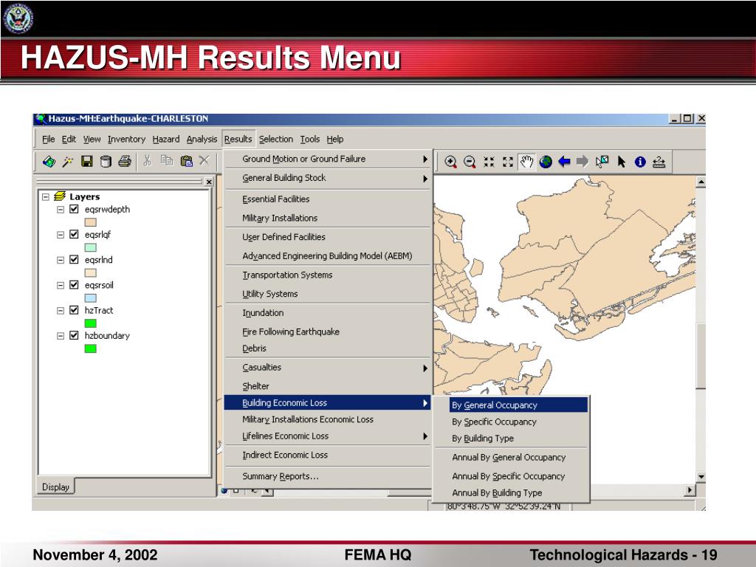Collapse the eqsrwdepth layer legend
Screen dimensions: 756x567
[61, 210]
